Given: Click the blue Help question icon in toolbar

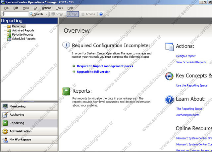Looking at the screenshot, I should (101, 14).
